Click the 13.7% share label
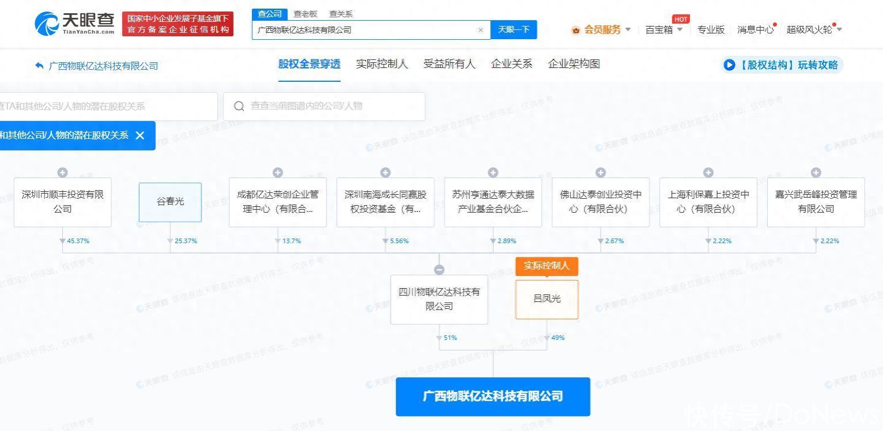The width and height of the screenshot is (883, 431). 292,241
